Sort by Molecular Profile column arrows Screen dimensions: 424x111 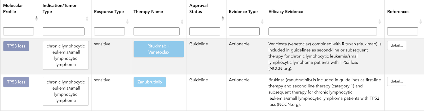pyautogui.click(x=36, y=19)
